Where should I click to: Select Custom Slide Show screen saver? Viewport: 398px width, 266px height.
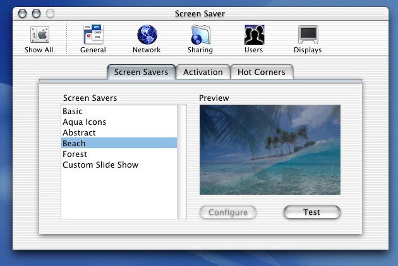(x=119, y=165)
